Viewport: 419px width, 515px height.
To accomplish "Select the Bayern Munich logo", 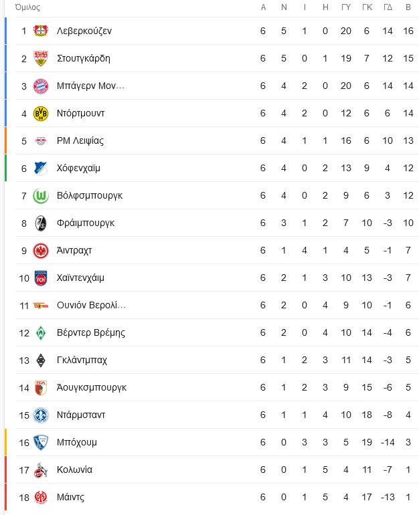I will [41, 86].
